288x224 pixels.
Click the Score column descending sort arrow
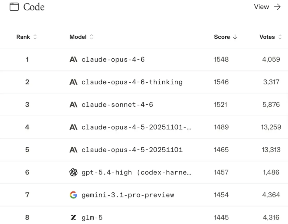pos(235,37)
